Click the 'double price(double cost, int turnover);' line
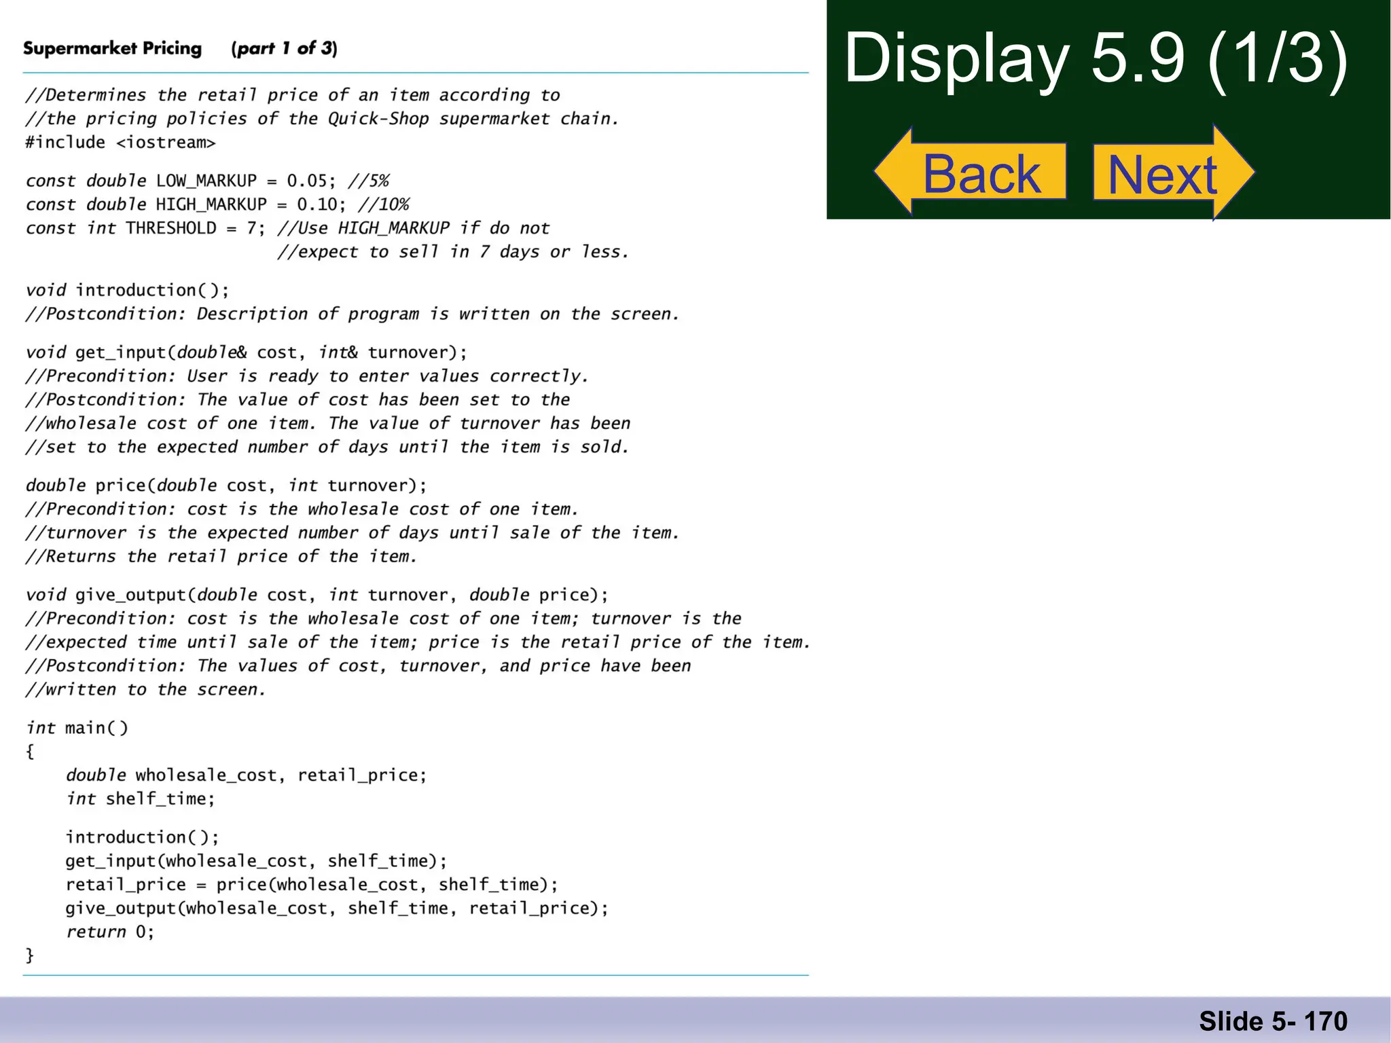Viewport: 1391px width, 1043px height. pyautogui.click(x=226, y=486)
